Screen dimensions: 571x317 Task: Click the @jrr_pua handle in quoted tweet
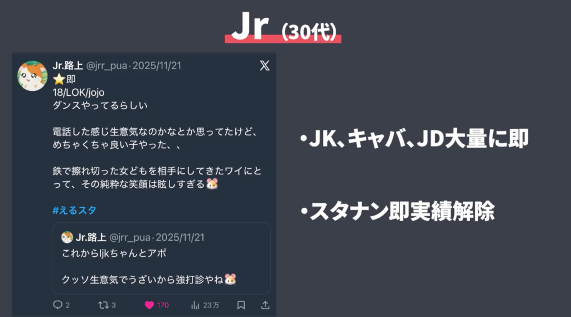[129, 237]
